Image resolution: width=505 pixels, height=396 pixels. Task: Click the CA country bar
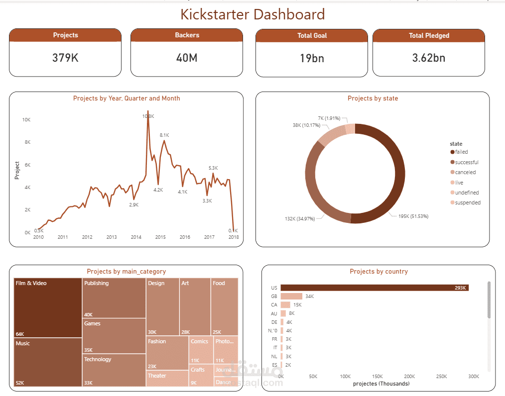click(x=286, y=304)
